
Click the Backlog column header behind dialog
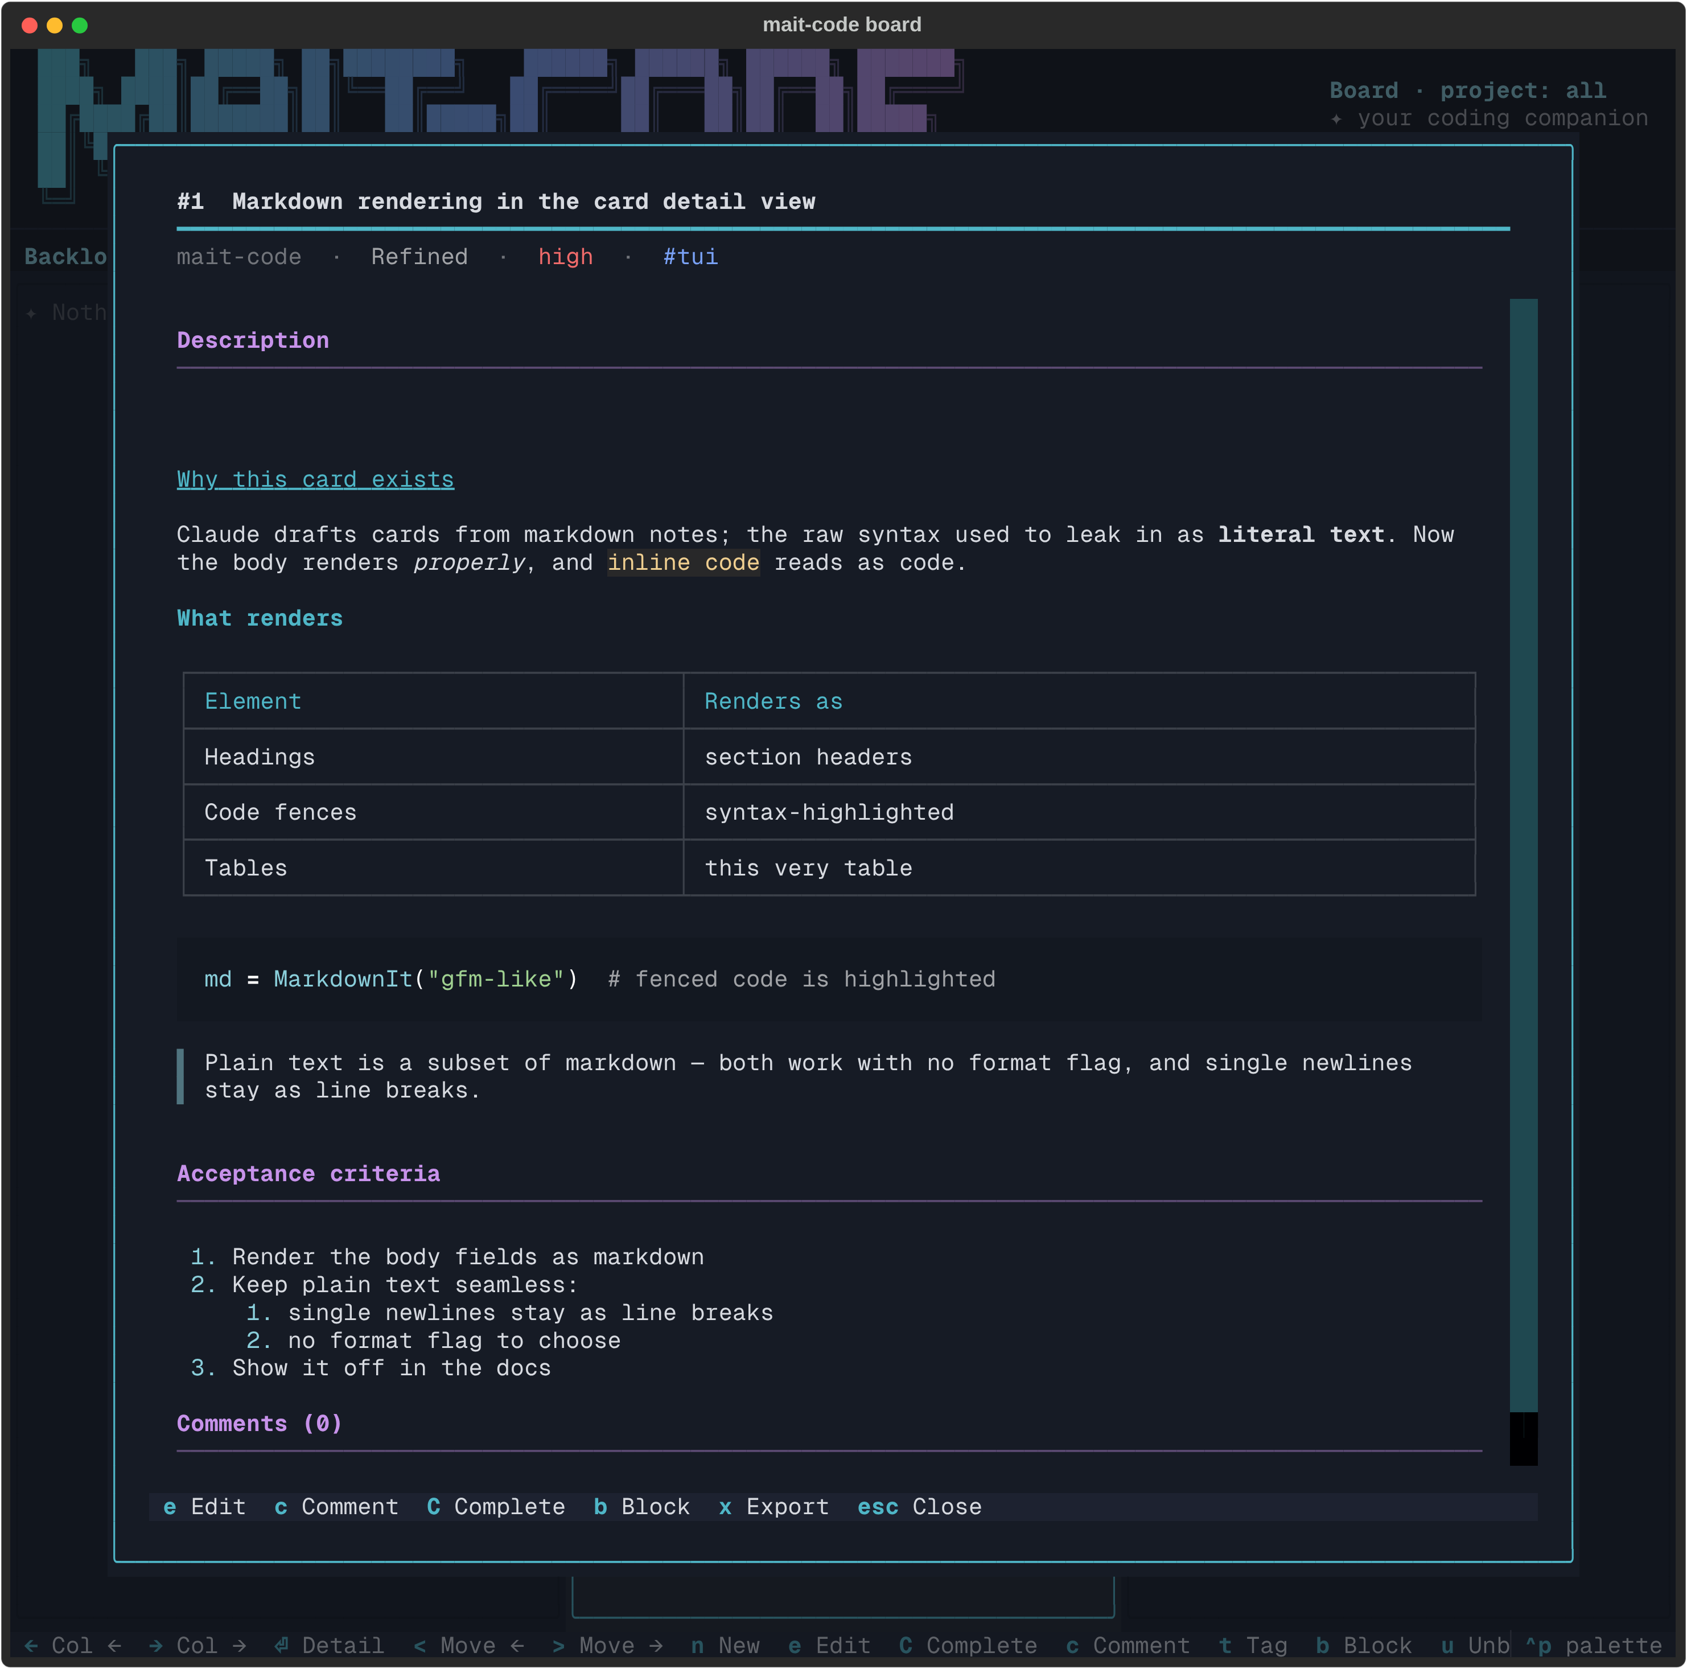click(65, 257)
